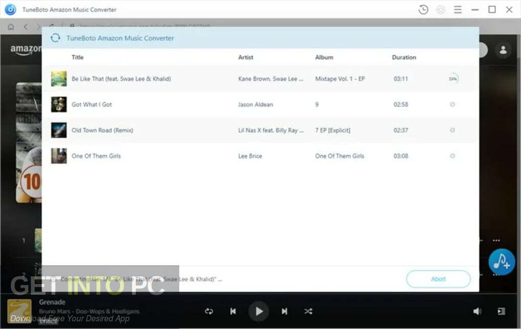Open Grenade album art in player bar
Image resolution: width=521 pixels, height=329 pixels.
coord(19,312)
